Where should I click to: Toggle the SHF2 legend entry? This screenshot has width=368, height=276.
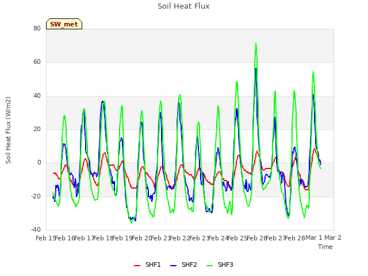pyautogui.click(x=183, y=264)
